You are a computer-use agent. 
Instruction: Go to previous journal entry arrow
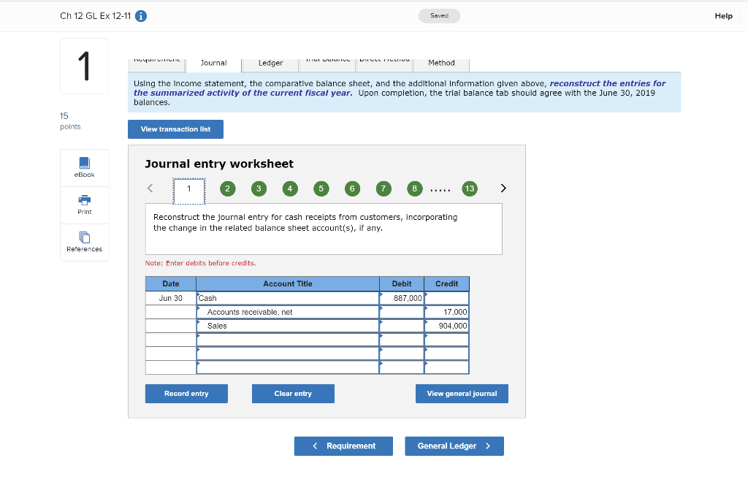coord(150,188)
